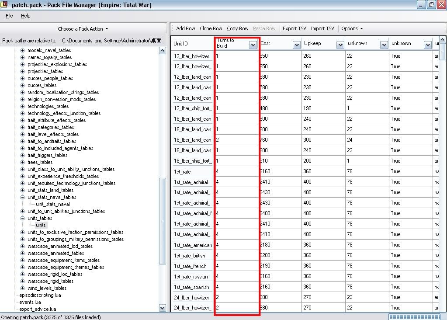Open the Upkeep column filter arrow

(x=340, y=45)
